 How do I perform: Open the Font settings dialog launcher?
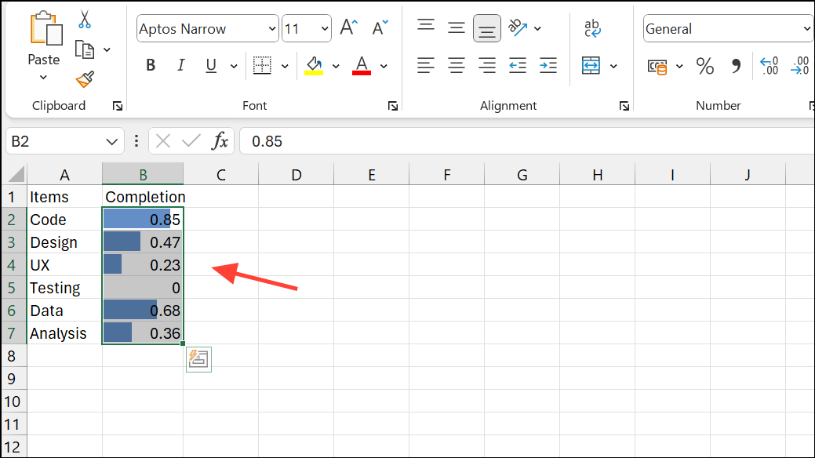click(392, 105)
